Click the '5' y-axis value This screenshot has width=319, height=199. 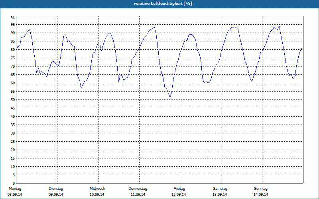14,175
